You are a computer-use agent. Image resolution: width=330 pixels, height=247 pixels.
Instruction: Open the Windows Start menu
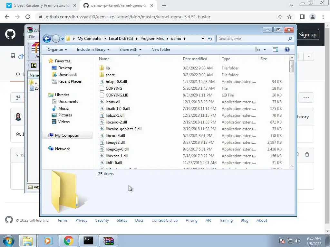point(9,241)
